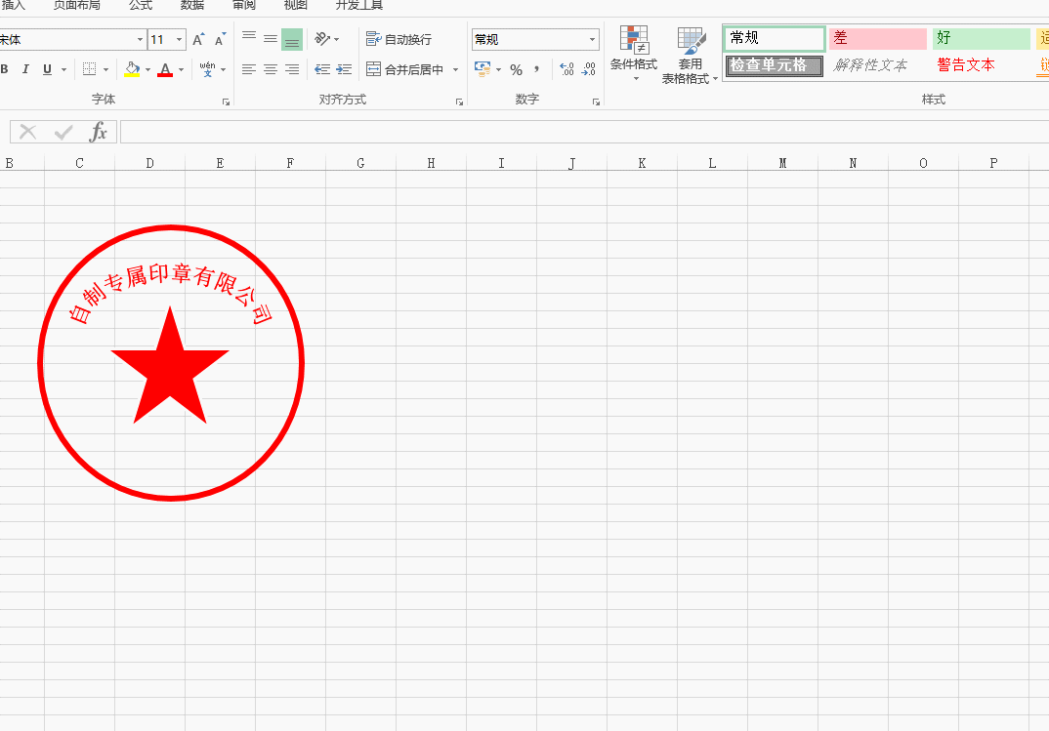
Task: Open the 合并后居中 dropdown arrow
Action: pos(455,70)
